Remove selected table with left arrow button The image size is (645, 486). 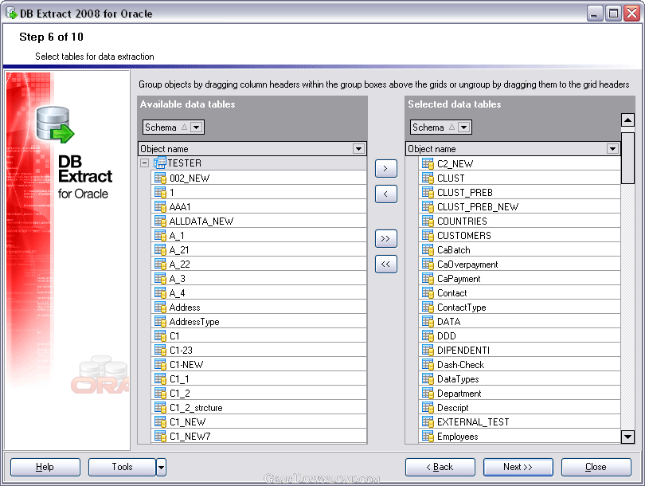pos(386,194)
